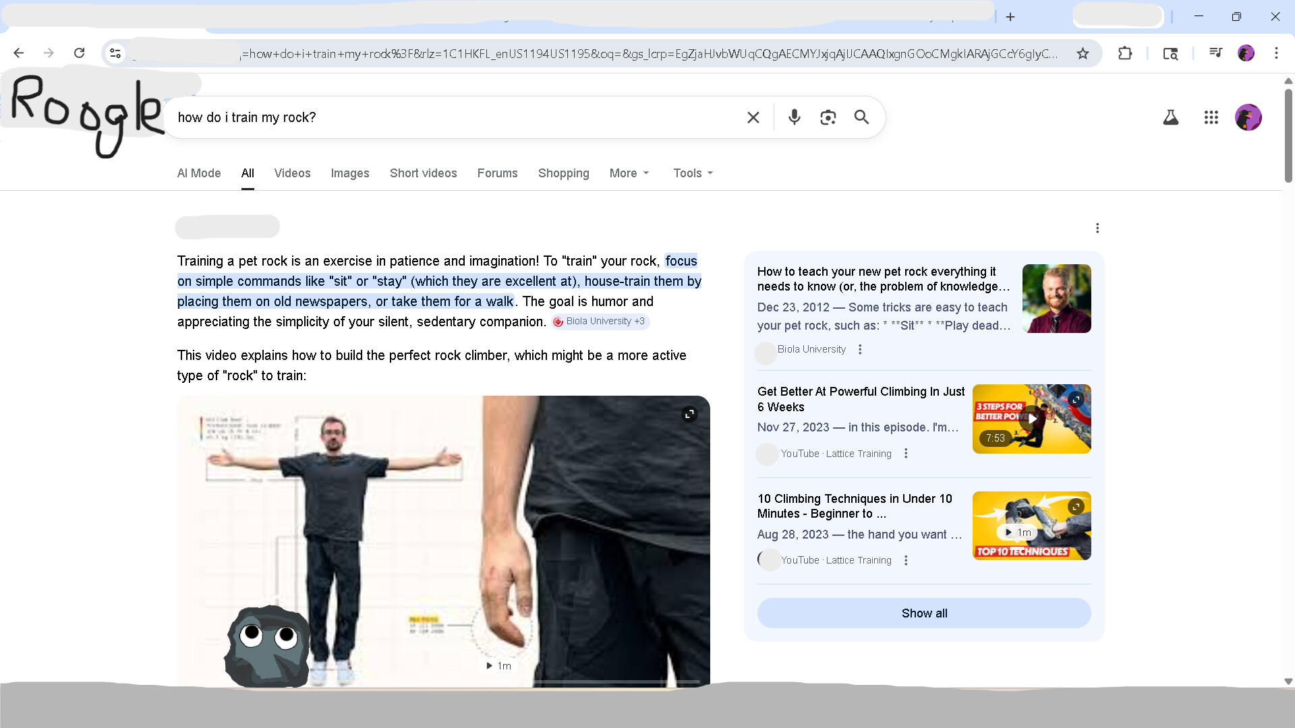Switch to the Videos tab
1295x728 pixels.
coord(292,173)
